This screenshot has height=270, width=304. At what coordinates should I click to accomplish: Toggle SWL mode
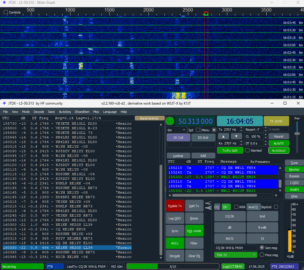point(194,231)
